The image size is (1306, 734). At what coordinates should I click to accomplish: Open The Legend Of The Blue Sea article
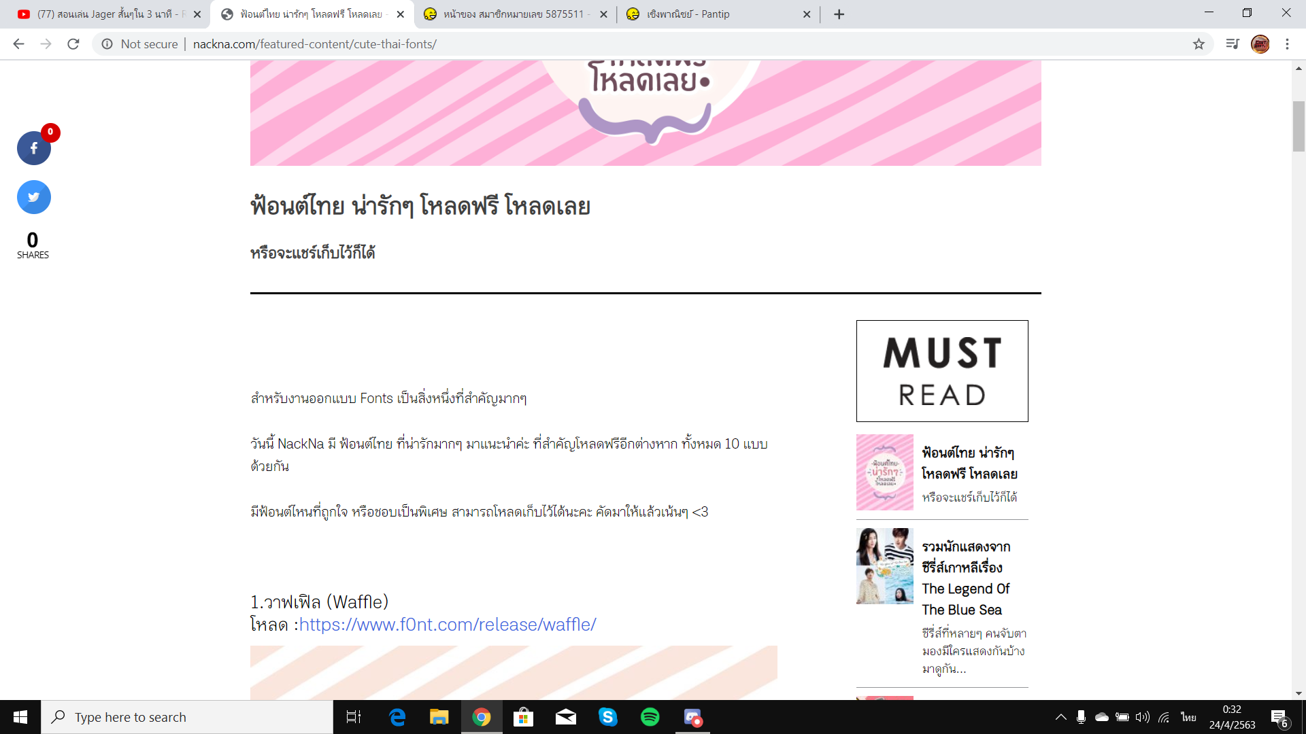(965, 578)
